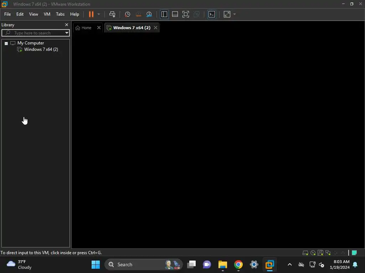Open the stretch mode dropdown arrow
Image resolution: width=365 pixels, height=273 pixels.
[x=235, y=14]
